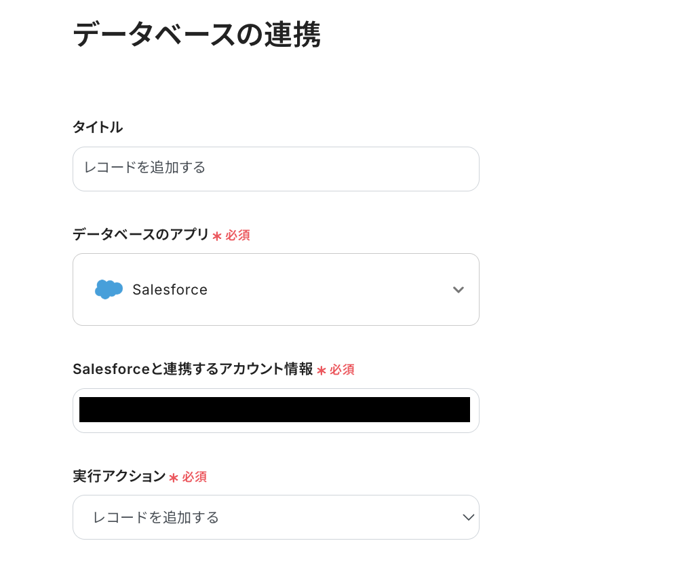Click red asterisk next to データベースのアプリ

(217, 236)
